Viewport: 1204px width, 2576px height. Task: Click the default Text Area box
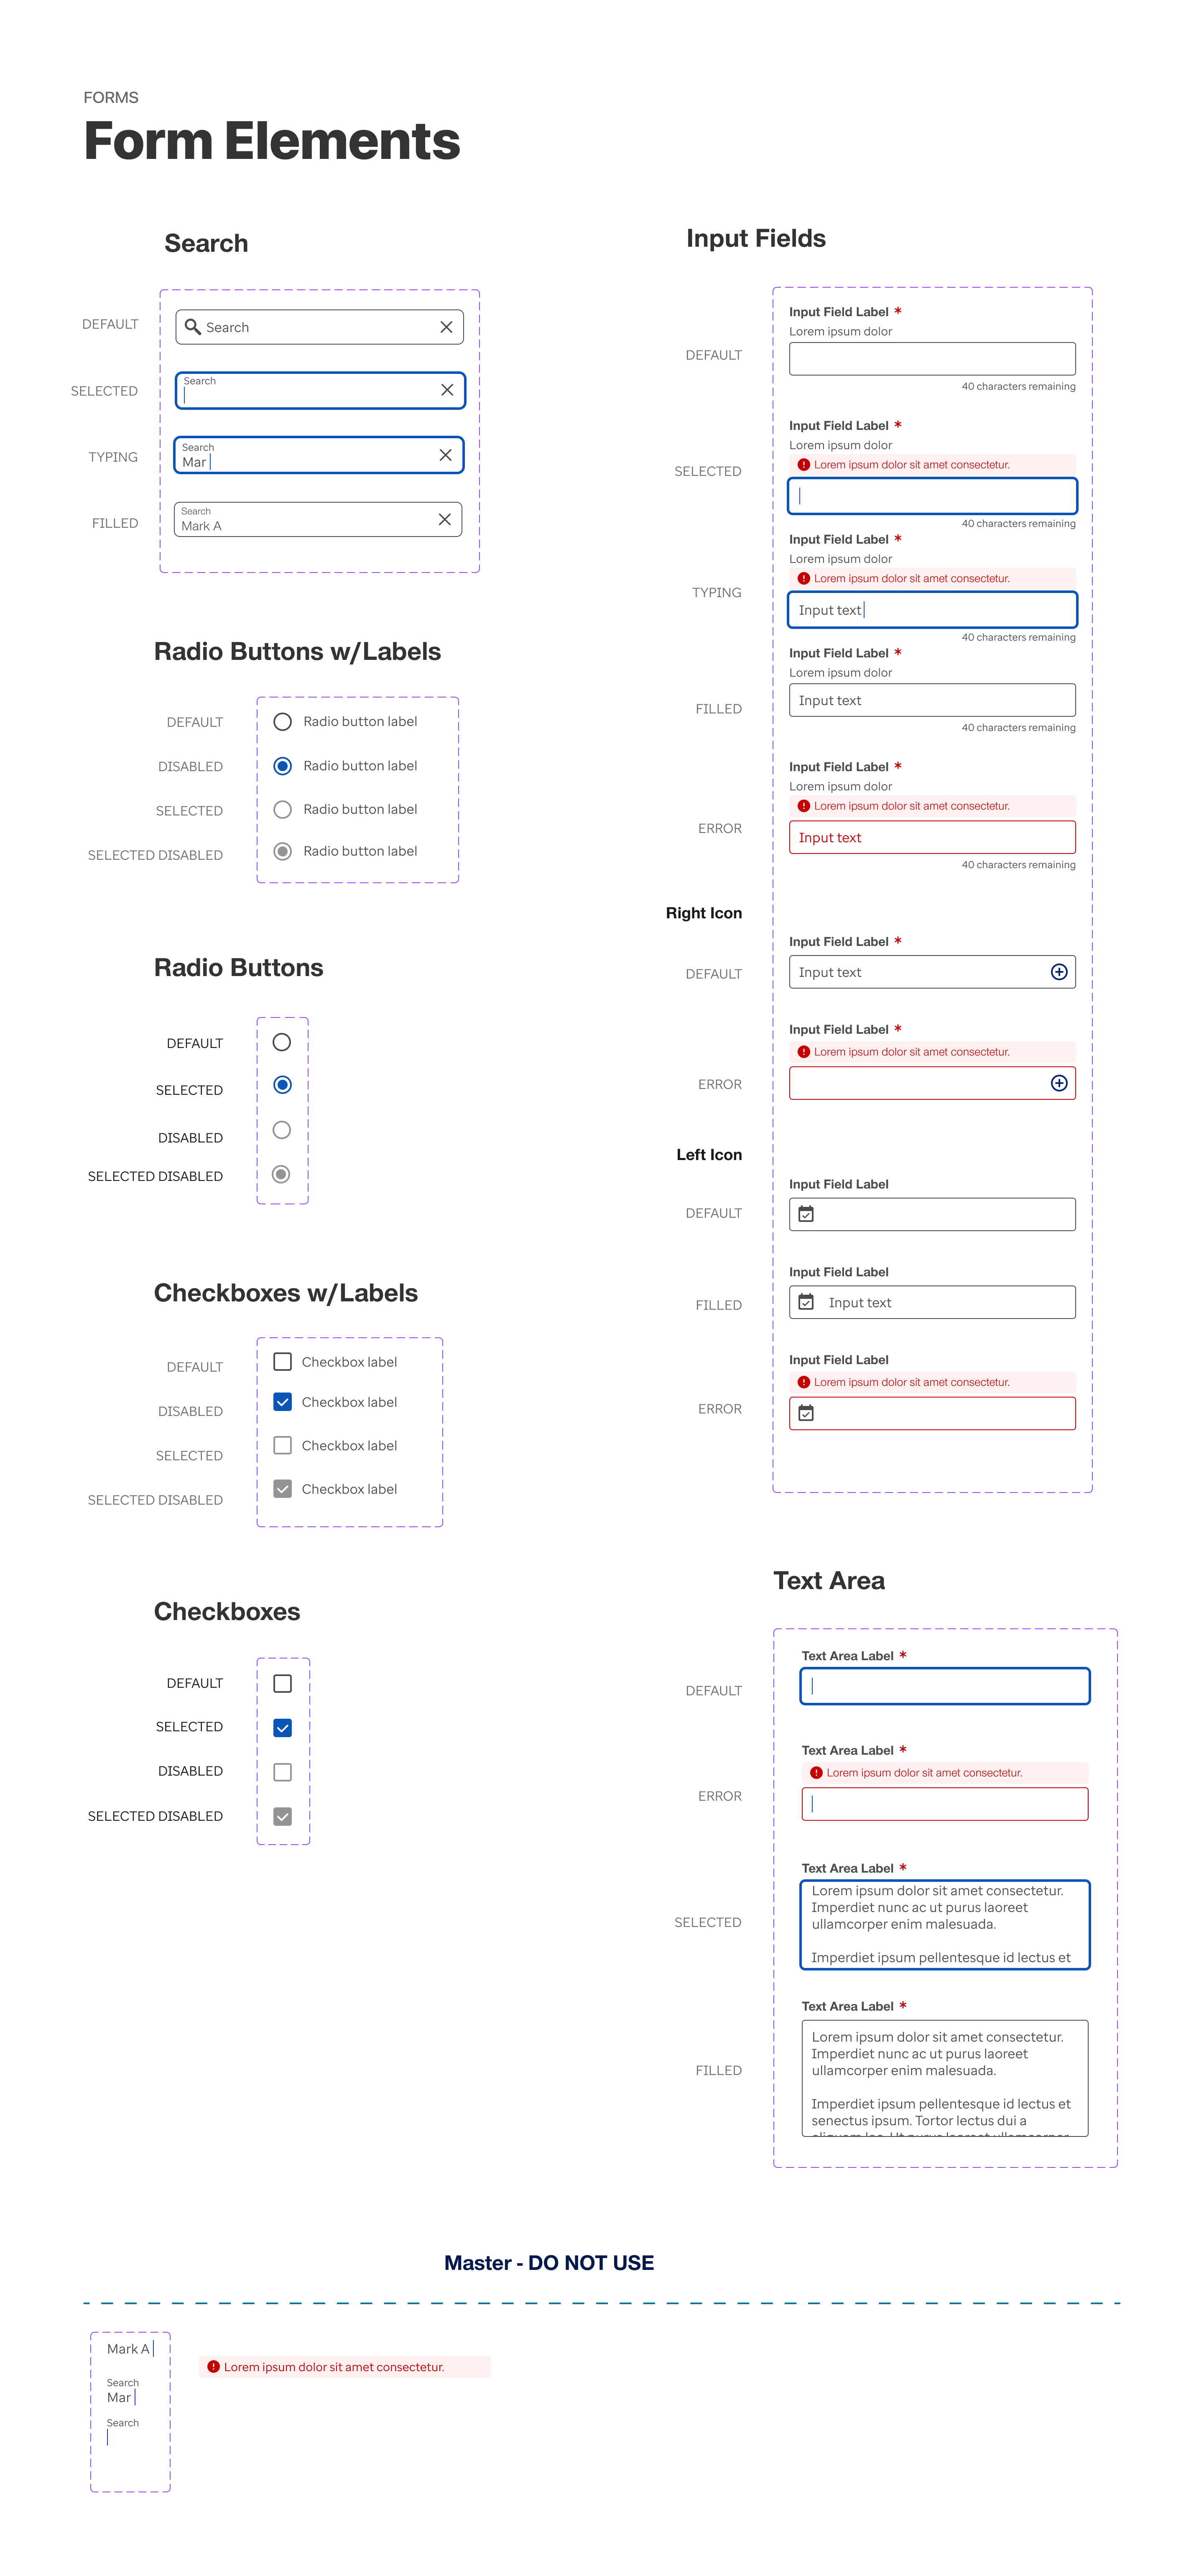944,1686
